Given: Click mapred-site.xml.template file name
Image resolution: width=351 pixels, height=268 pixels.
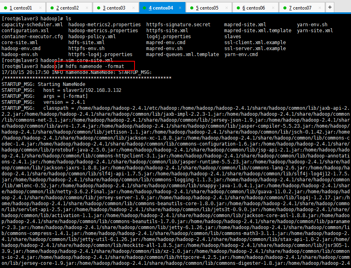Looking at the screenshot, I should 257,31.
